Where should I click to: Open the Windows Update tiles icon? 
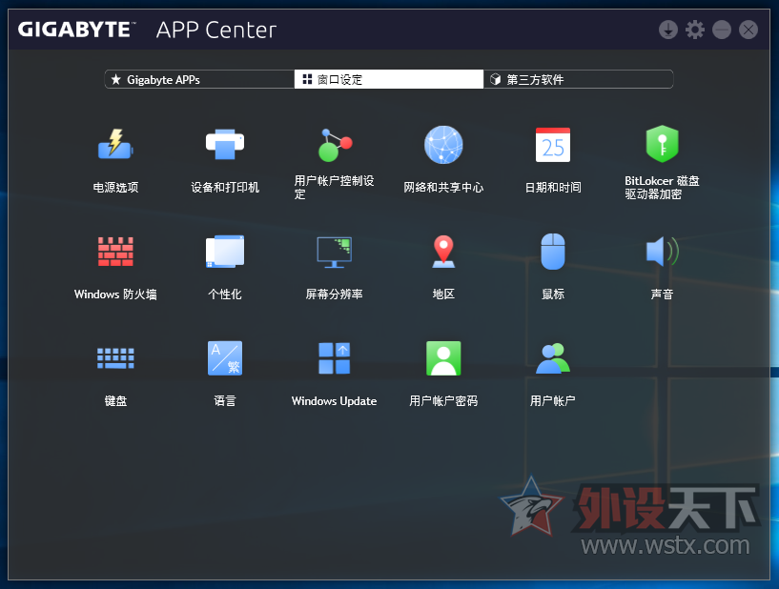click(335, 358)
